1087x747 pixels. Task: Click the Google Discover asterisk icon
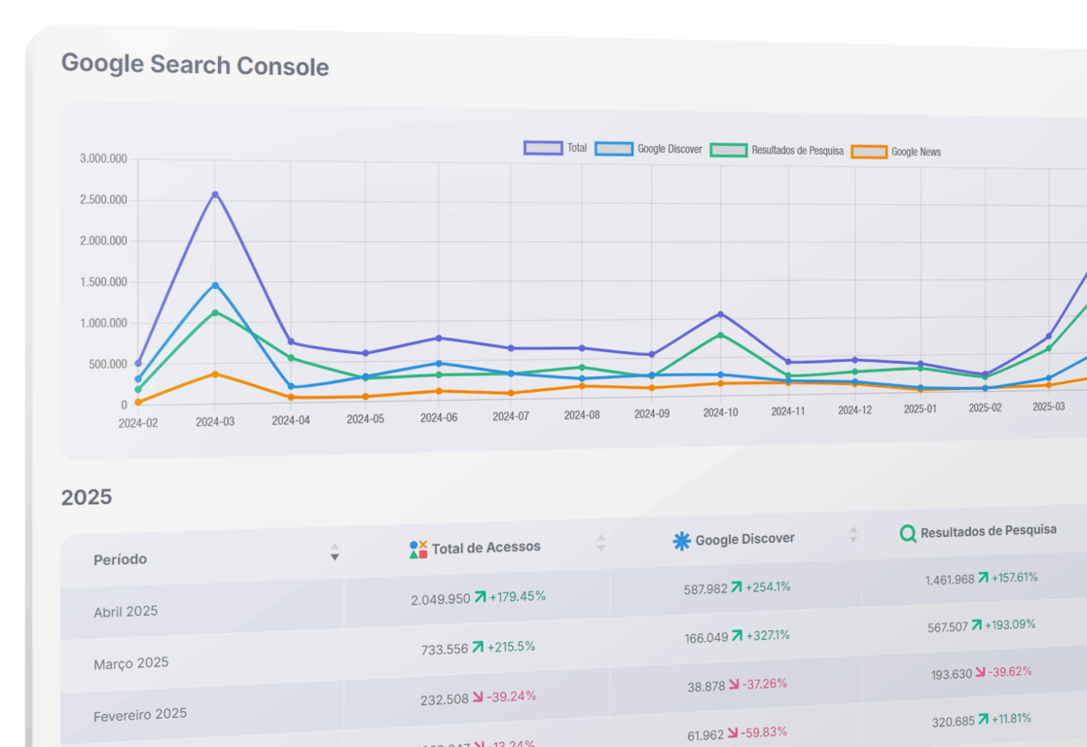tap(681, 541)
